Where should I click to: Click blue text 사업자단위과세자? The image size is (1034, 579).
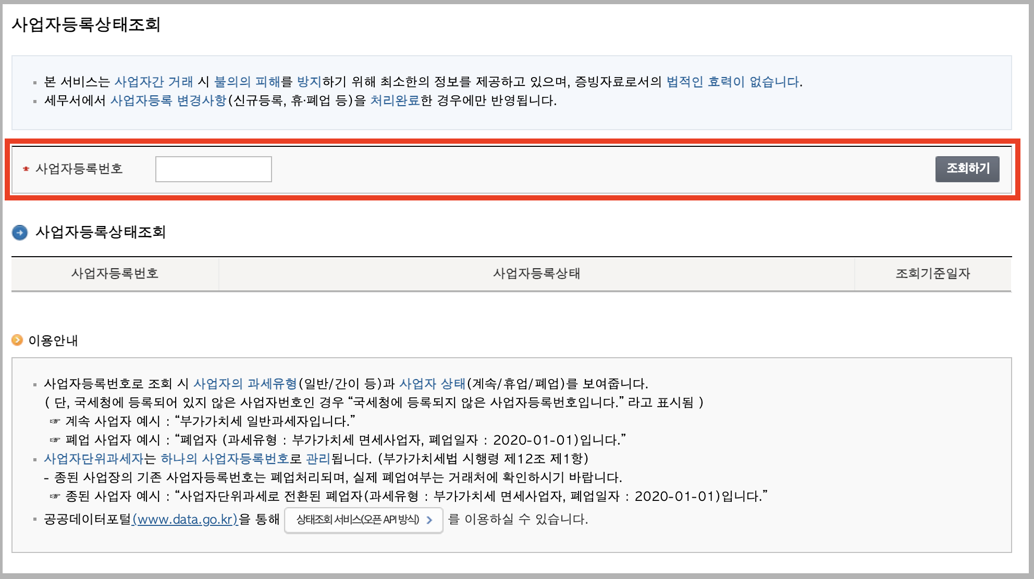[93, 459]
